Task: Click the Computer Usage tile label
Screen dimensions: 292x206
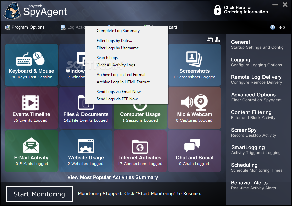Action: tap(140, 114)
